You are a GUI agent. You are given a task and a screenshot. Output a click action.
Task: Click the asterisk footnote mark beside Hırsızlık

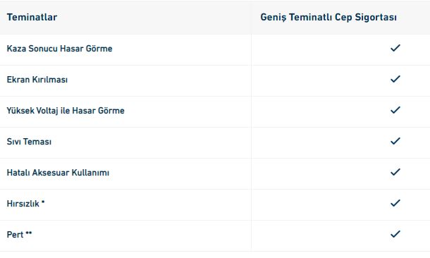tap(43, 202)
